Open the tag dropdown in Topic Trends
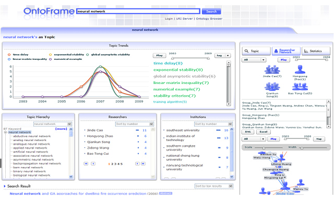The height and width of the screenshot is (204, 334). [x=222, y=56]
